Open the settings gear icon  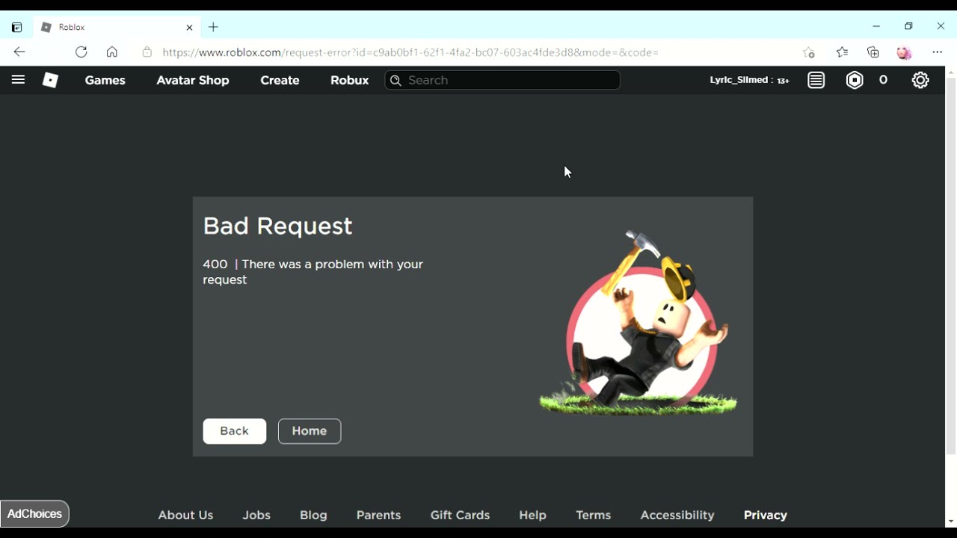point(920,80)
